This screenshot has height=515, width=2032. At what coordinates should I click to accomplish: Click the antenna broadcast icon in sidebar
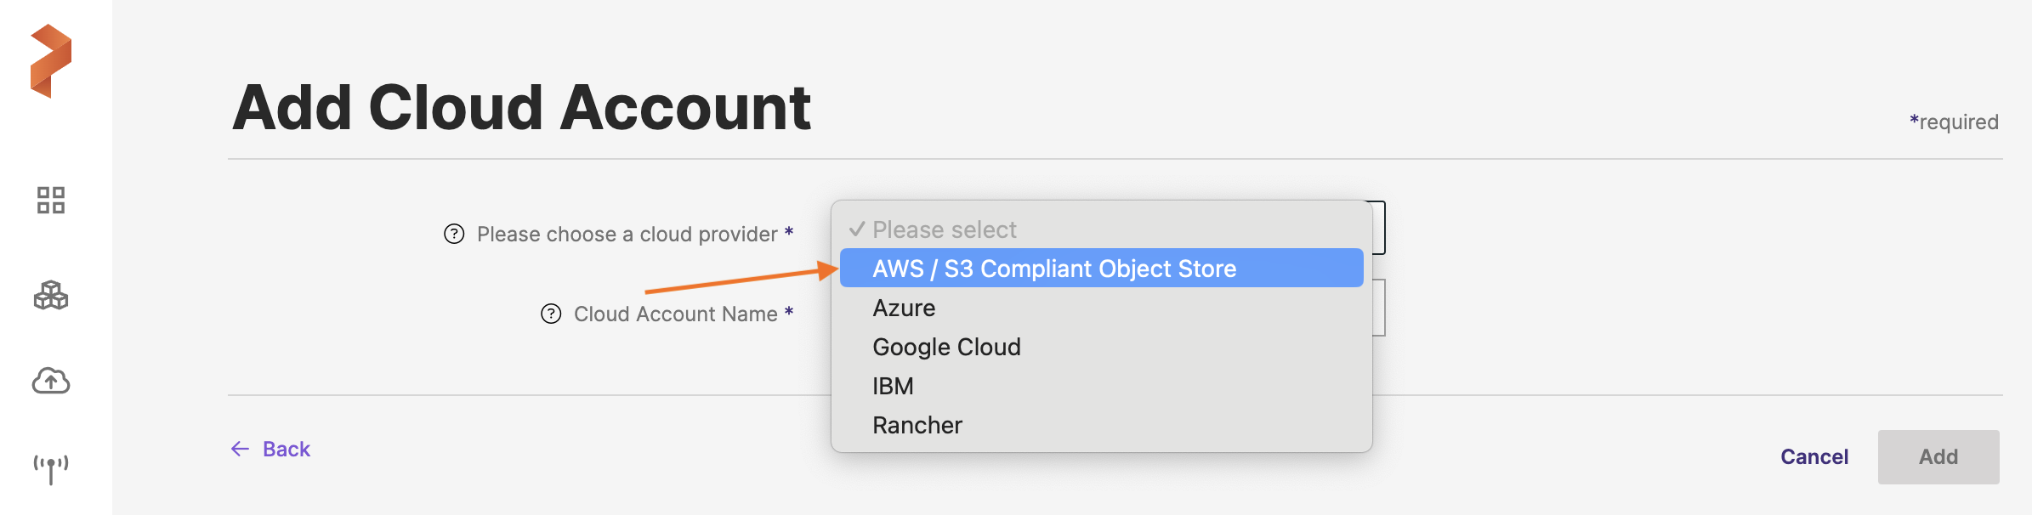[51, 467]
